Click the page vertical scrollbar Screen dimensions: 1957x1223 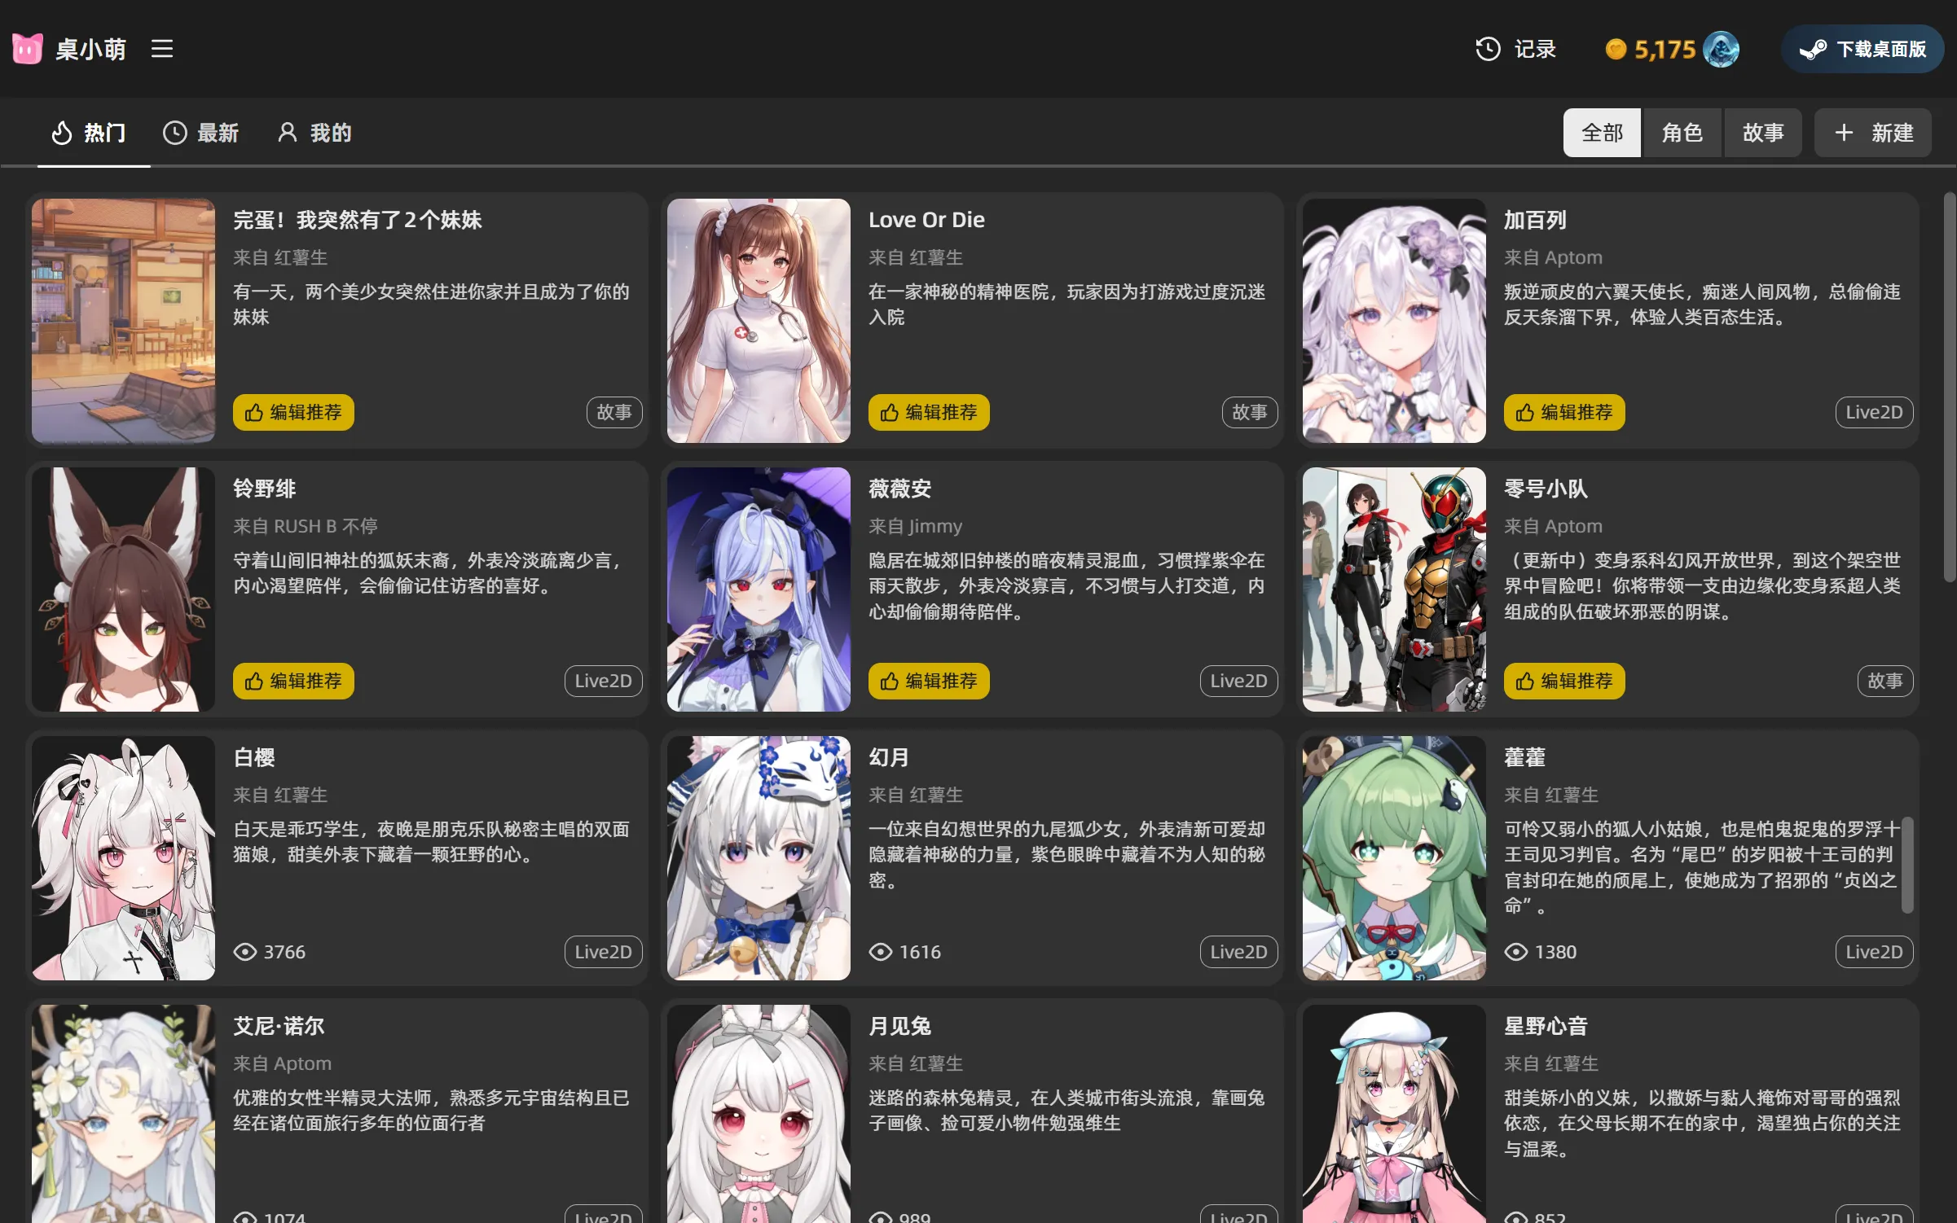(x=1949, y=387)
